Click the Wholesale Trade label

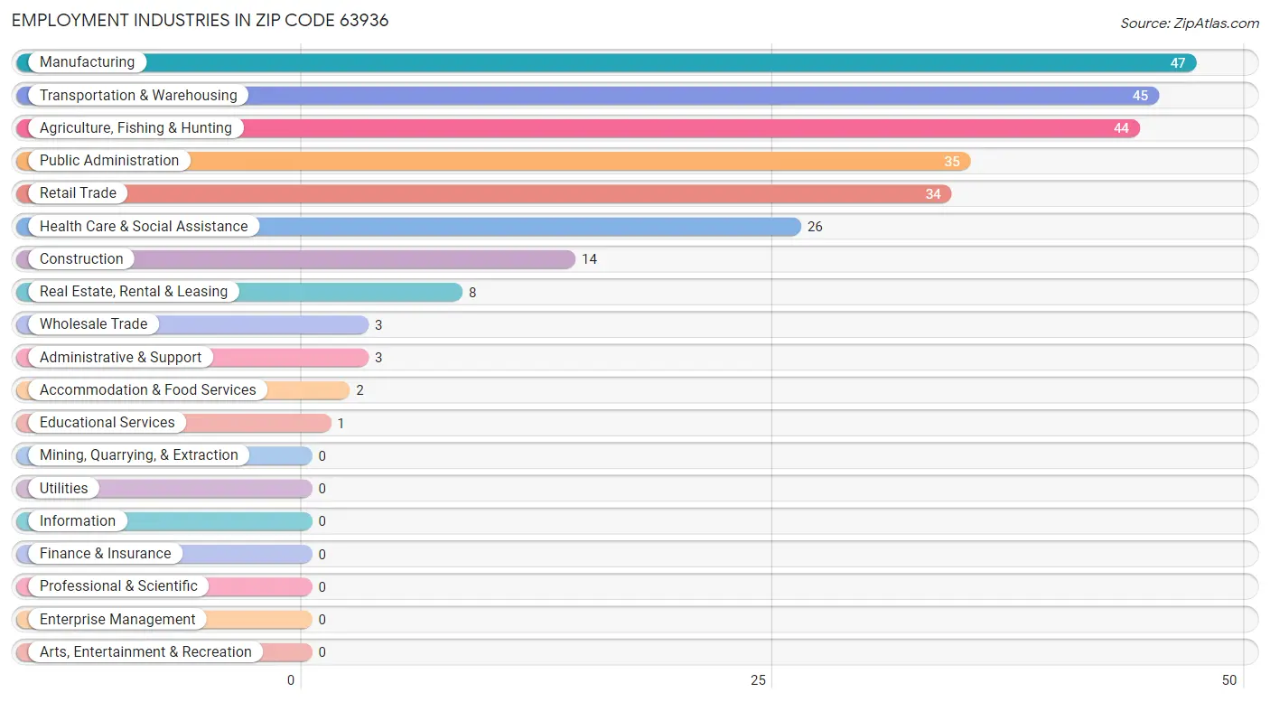(93, 324)
